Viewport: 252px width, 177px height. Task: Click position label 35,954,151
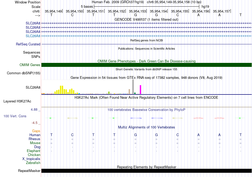[95, 11]
